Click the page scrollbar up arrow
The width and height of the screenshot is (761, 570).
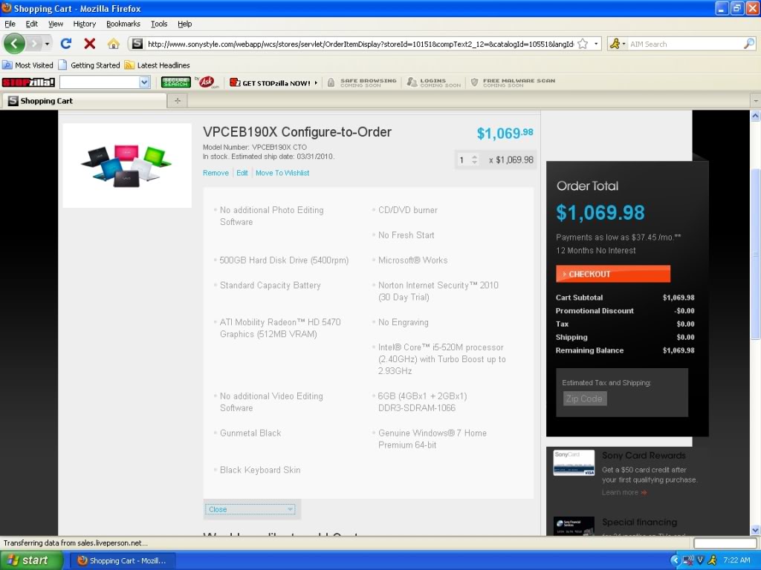[755, 116]
